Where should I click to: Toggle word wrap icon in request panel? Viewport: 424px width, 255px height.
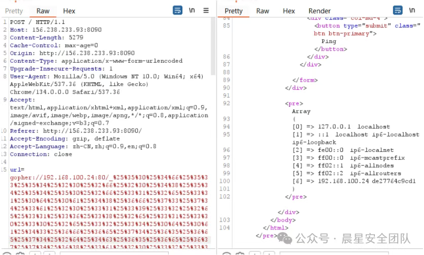[178, 10]
